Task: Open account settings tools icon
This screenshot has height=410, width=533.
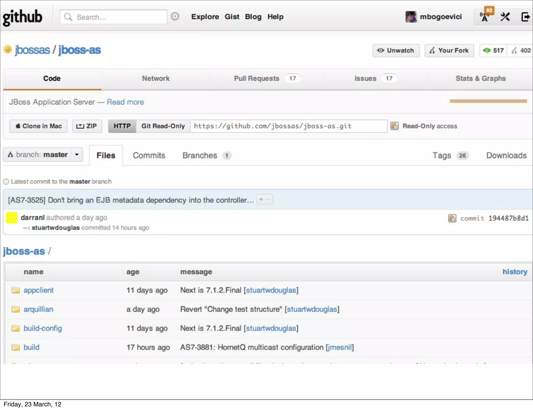Action: coord(505,17)
